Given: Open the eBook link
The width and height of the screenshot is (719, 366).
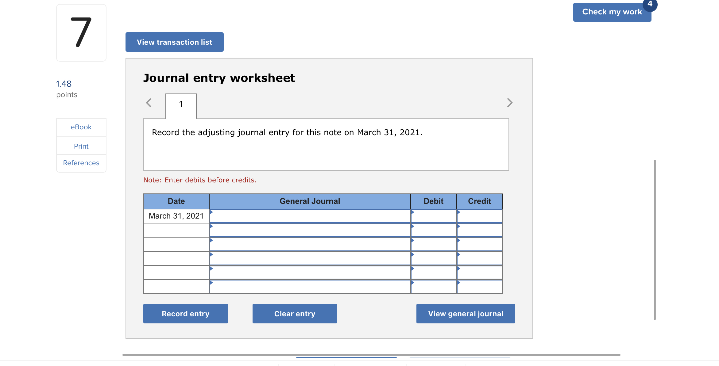Looking at the screenshot, I should tap(81, 127).
